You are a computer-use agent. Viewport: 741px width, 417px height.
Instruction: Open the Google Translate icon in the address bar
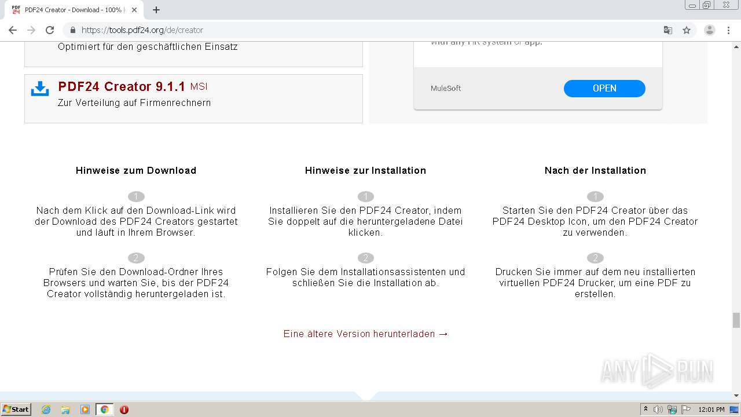668,30
